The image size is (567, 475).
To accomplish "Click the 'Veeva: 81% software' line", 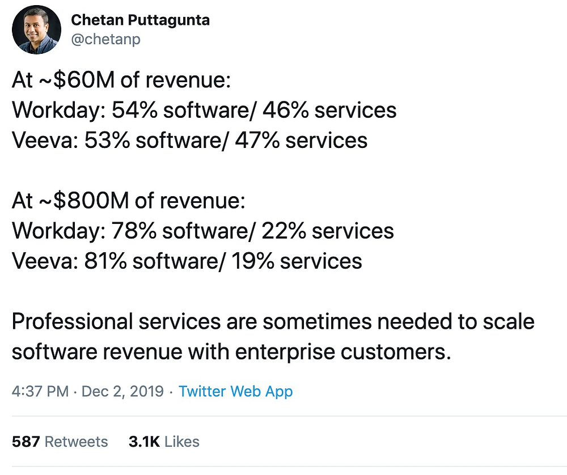I will click(187, 261).
